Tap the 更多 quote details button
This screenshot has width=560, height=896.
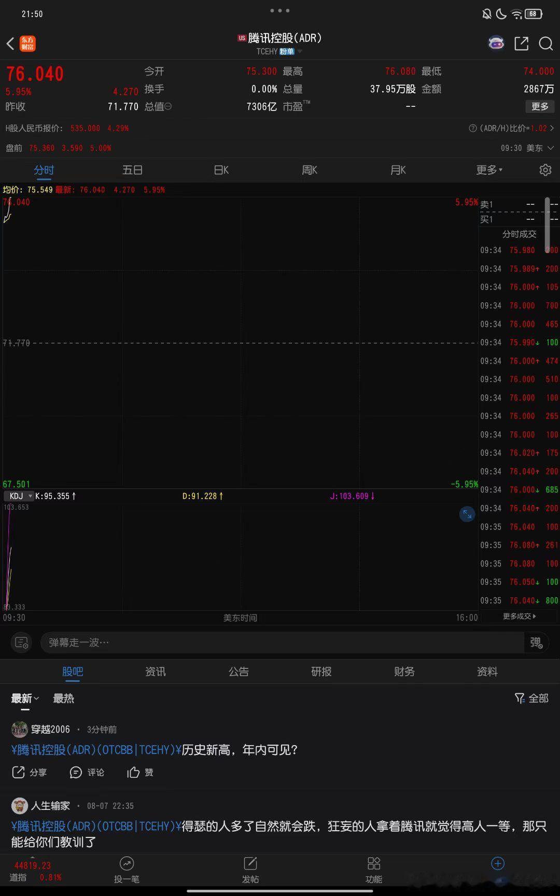(540, 106)
